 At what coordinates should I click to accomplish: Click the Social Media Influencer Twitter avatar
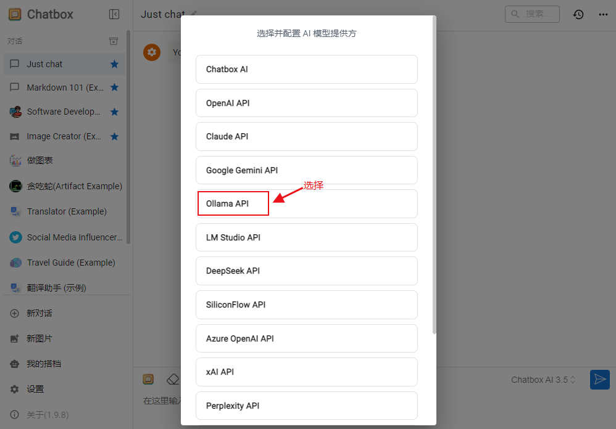pyautogui.click(x=15, y=237)
